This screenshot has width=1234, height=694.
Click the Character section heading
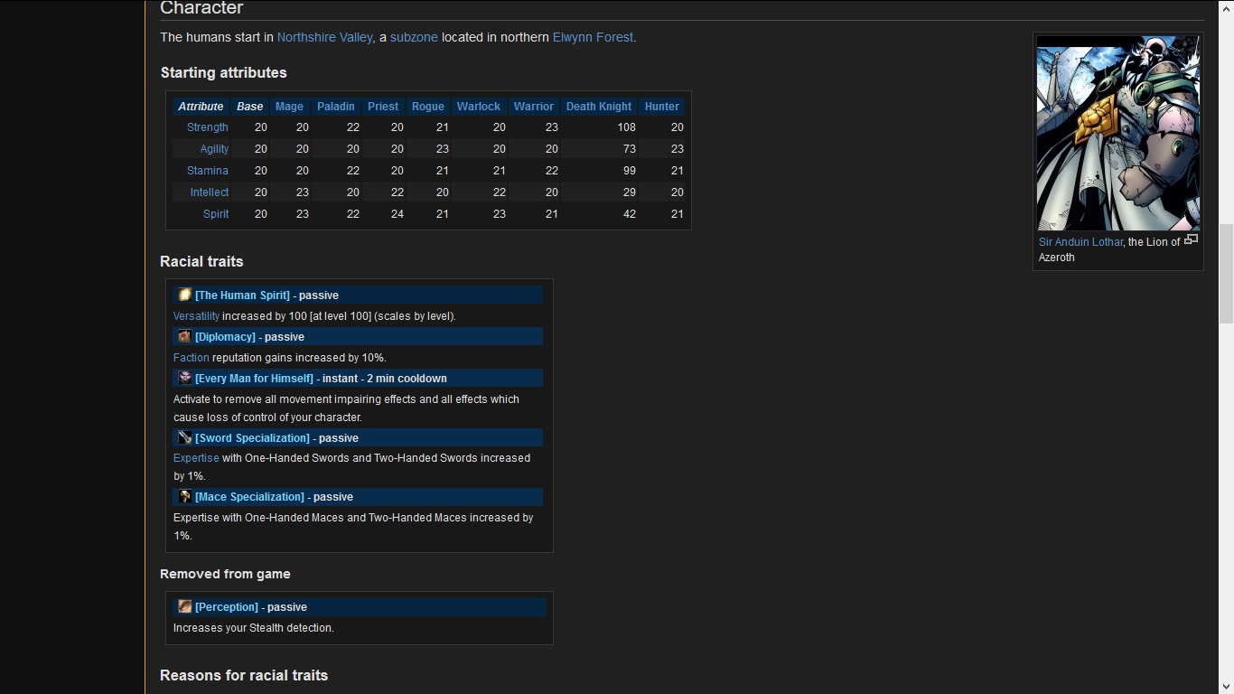(x=201, y=8)
